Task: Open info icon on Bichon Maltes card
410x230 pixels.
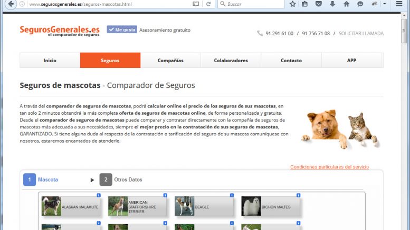Action: 298,195
